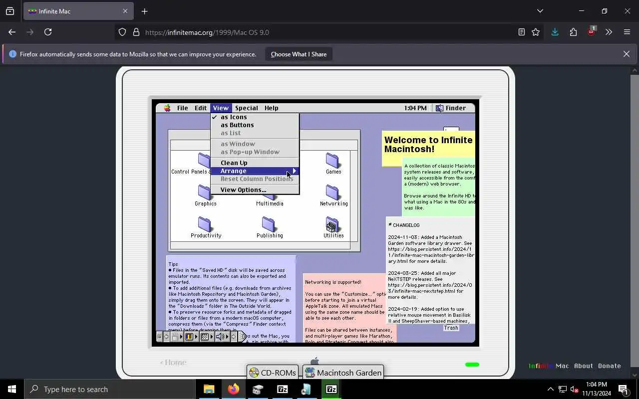Viewport: 639px width, 399px height.
Task: Select the Publishing folder icon
Action: (x=269, y=224)
